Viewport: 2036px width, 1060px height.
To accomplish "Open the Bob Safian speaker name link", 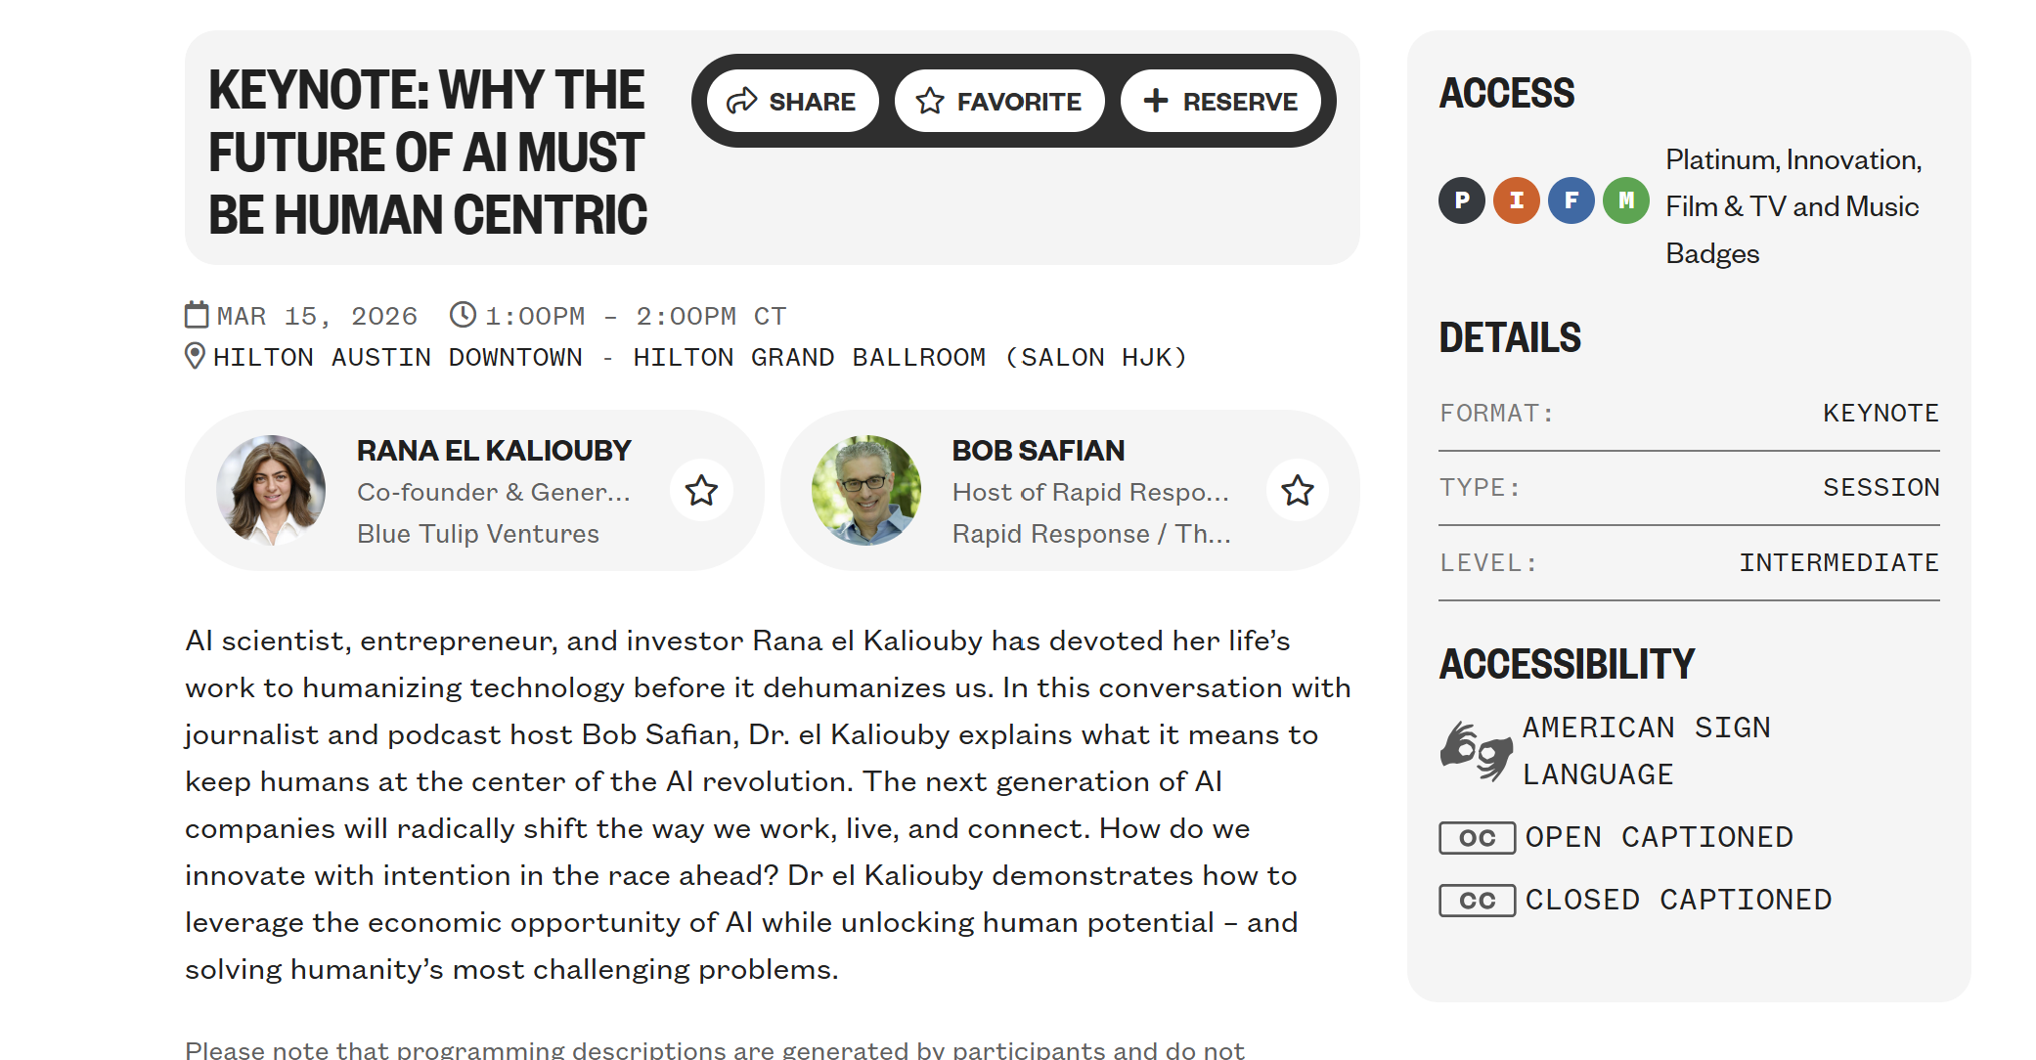I will (1039, 451).
